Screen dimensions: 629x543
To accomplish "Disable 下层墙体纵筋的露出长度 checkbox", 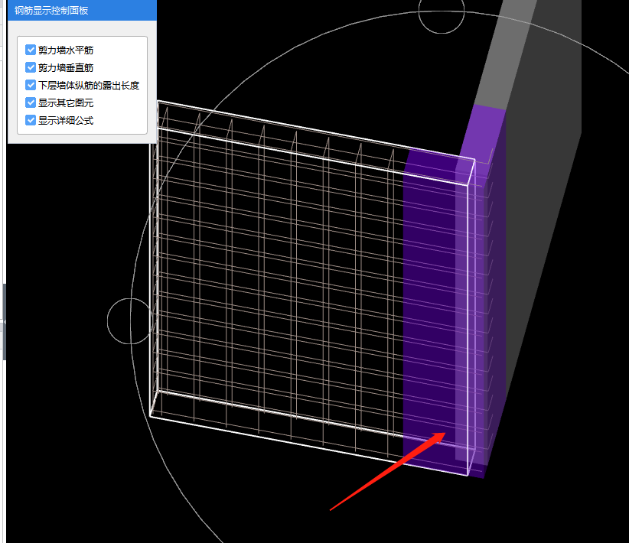I will click(31, 85).
